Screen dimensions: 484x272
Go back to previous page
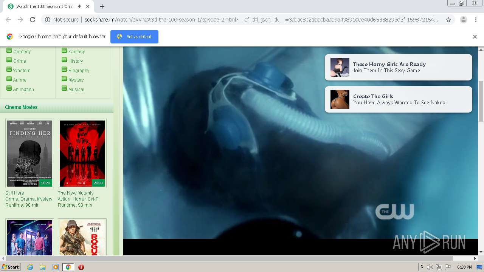coord(8,20)
